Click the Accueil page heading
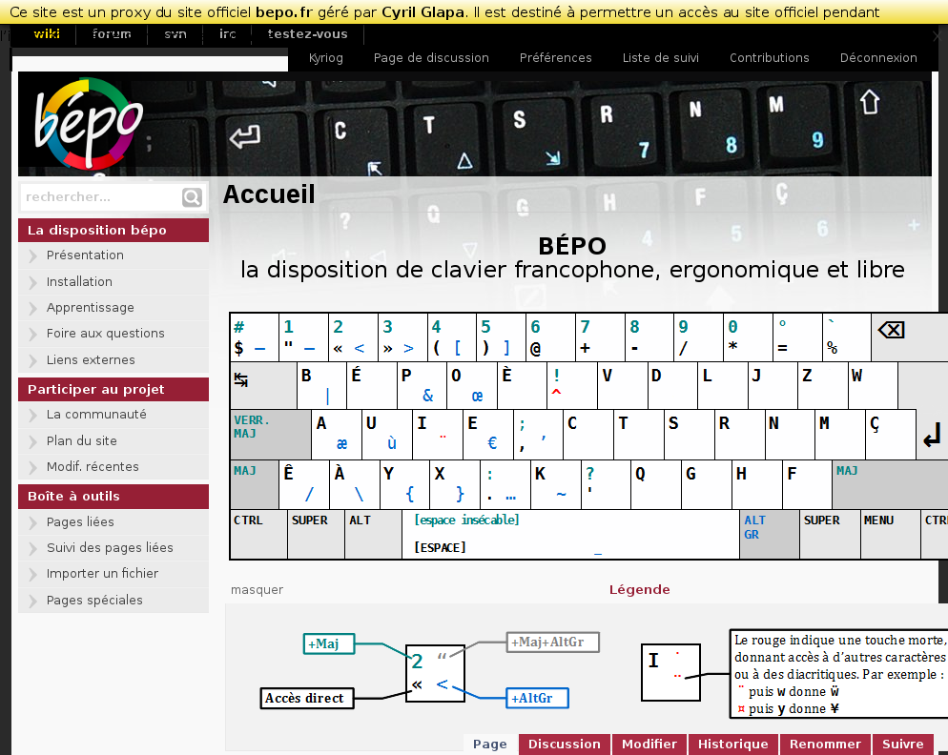This screenshot has height=755, width=948. (x=269, y=194)
